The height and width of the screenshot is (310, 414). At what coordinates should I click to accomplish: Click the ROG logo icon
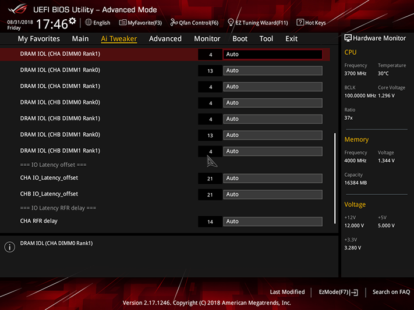(x=17, y=9)
